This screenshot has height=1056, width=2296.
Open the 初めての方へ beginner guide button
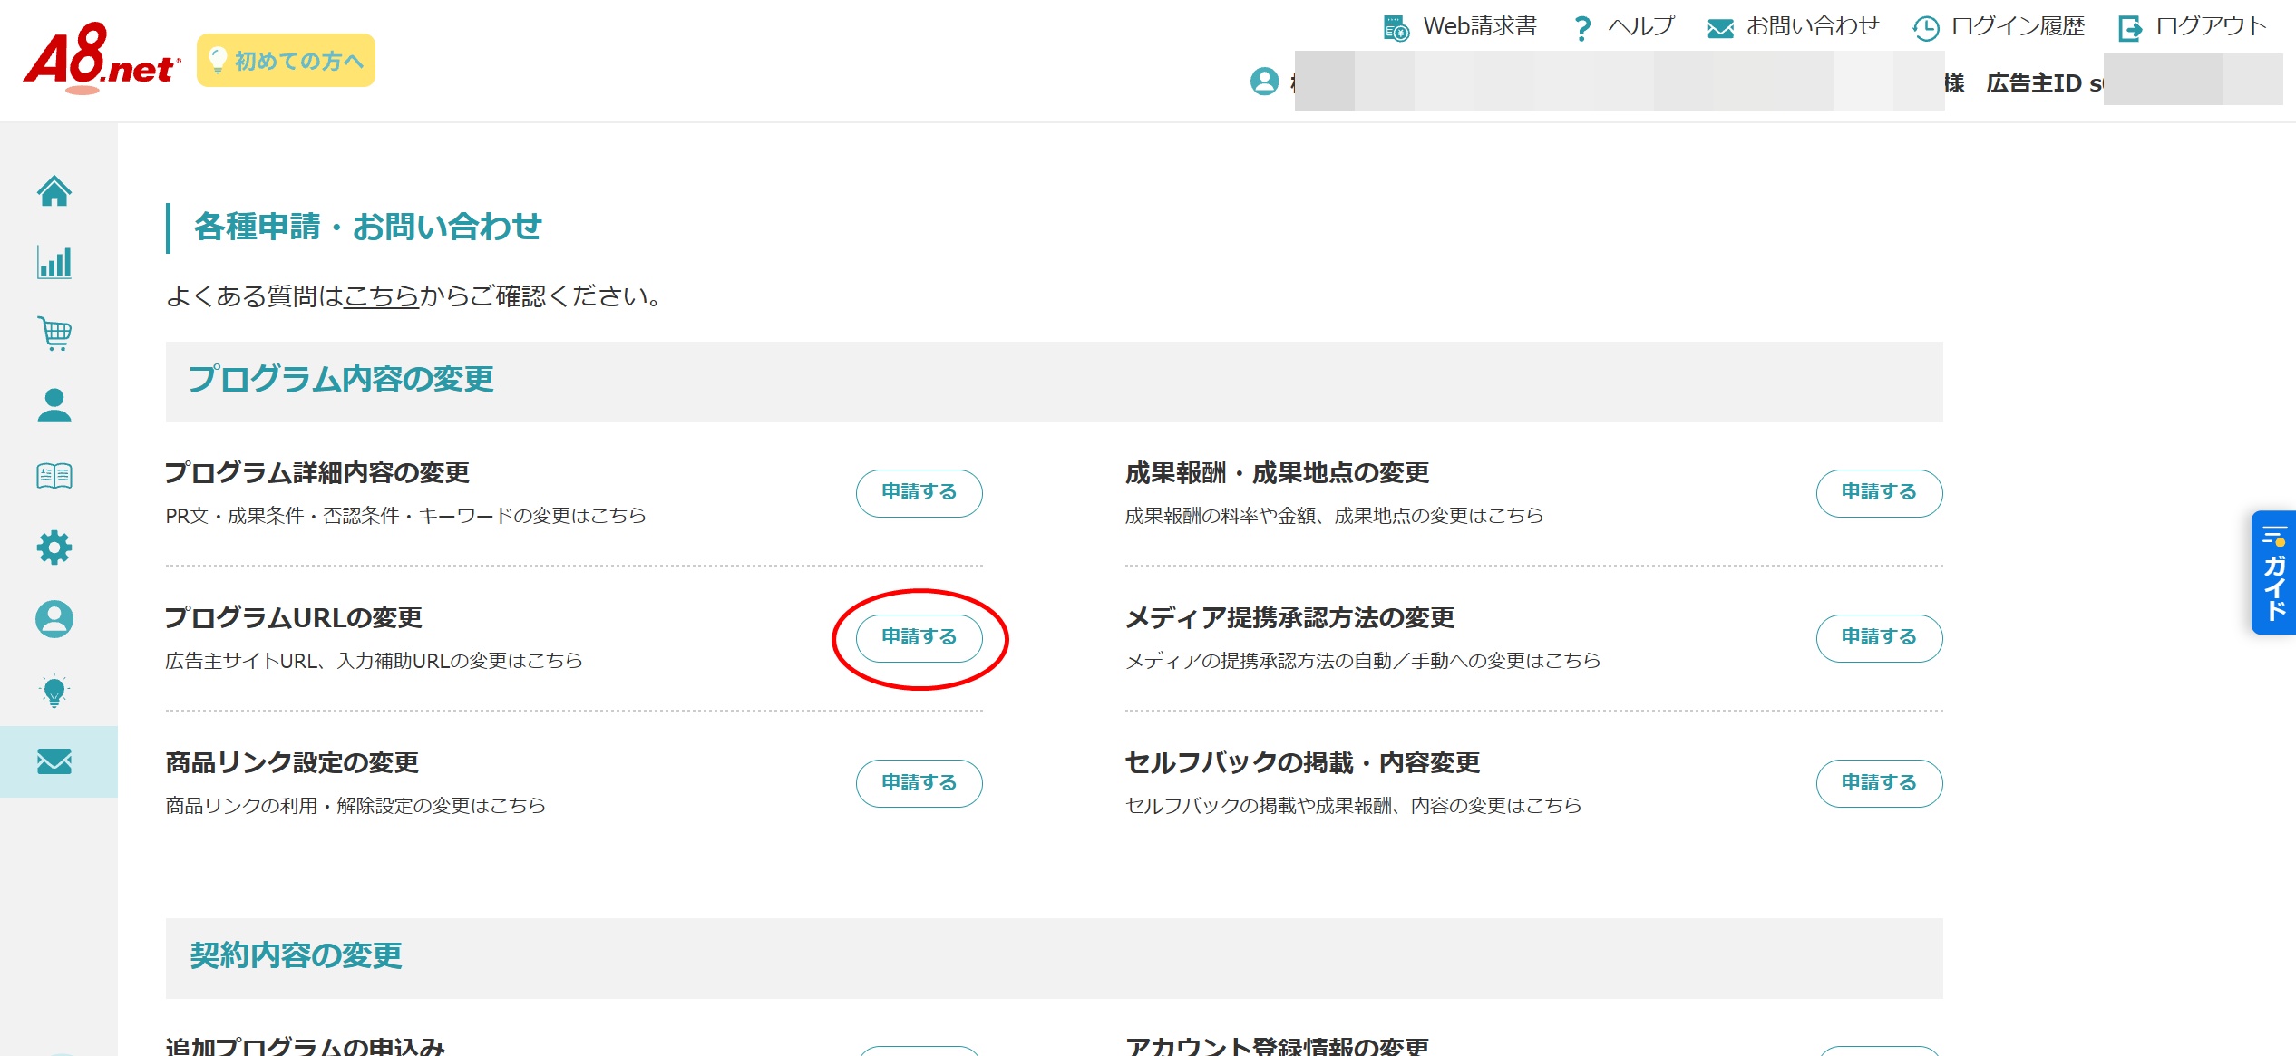(x=286, y=61)
